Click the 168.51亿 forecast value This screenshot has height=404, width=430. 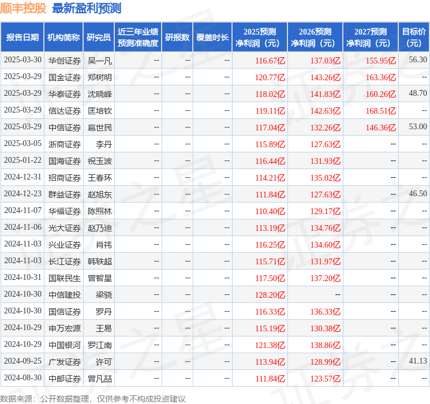tap(380, 111)
